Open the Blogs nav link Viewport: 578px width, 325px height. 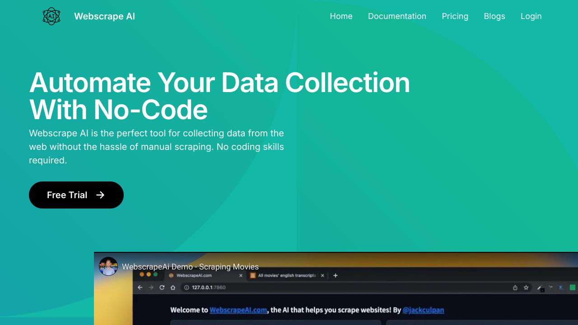[494, 16]
